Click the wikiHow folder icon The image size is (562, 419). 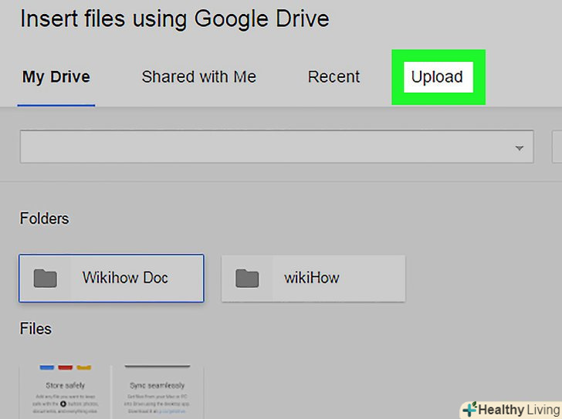click(247, 279)
